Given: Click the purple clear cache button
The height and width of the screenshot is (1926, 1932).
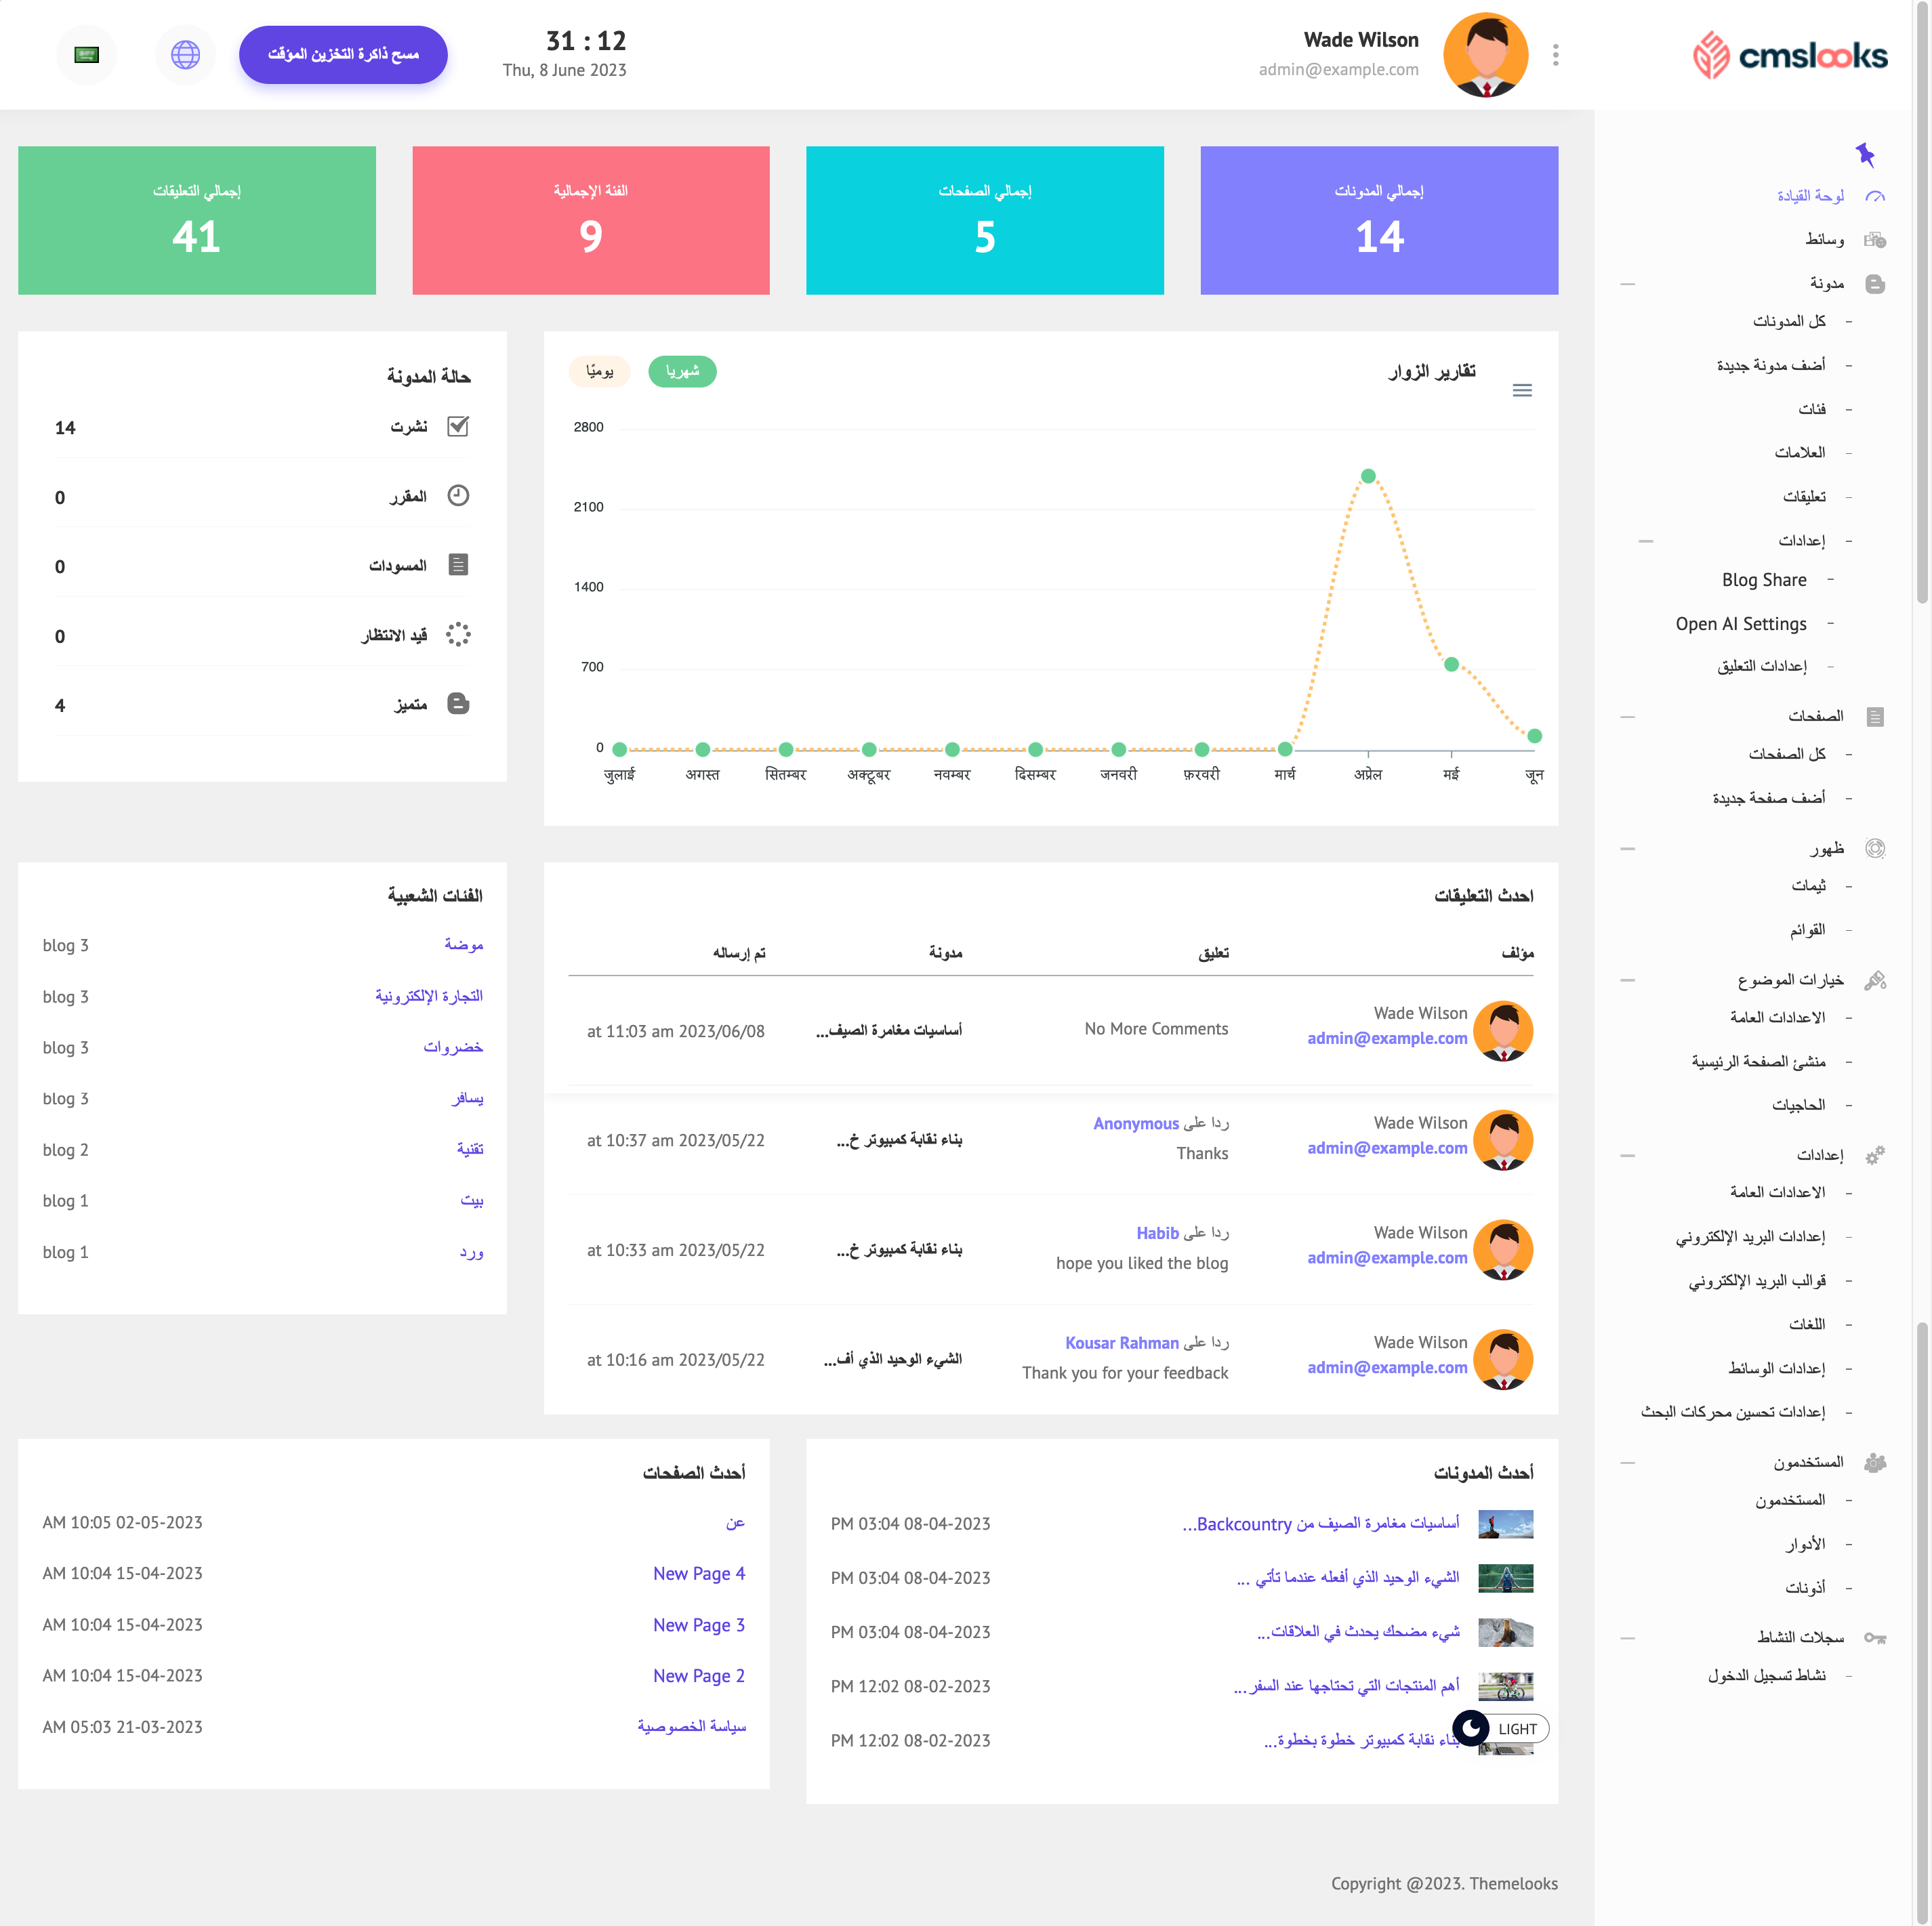Looking at the screenshot, I should point(343,54).
